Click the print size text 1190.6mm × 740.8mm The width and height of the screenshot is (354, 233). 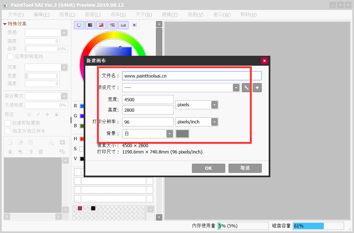(x=146, y=152)
